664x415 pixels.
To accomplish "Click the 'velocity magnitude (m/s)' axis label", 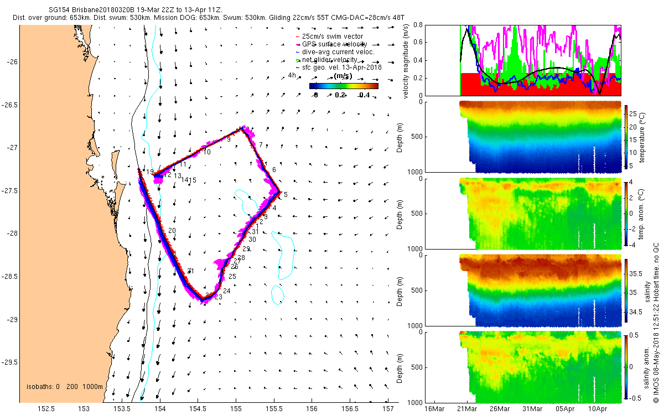I will pyautogui.click(x=406, y=60).
